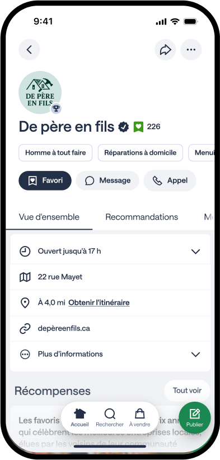Tap the trophy badge on the logo

click(56, 109)
